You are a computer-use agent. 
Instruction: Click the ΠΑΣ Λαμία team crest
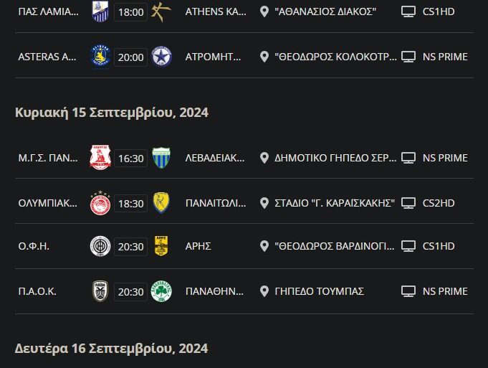(x=100, y=11)
